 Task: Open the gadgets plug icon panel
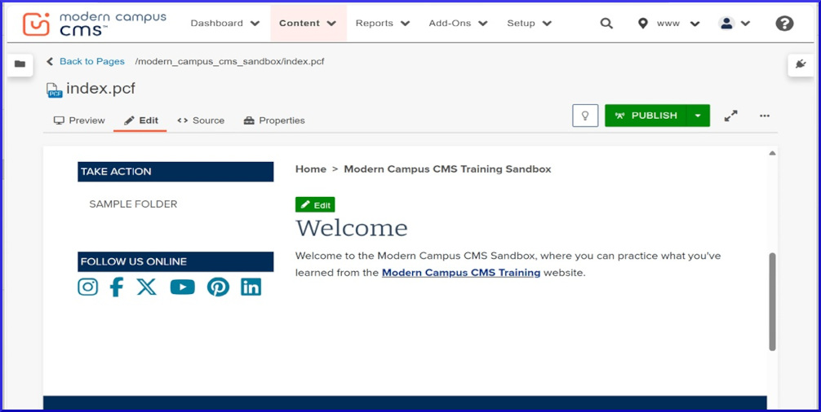coord(801,64)
